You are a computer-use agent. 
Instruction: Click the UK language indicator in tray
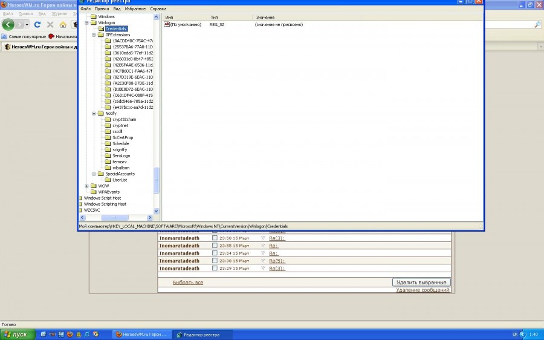515,335
